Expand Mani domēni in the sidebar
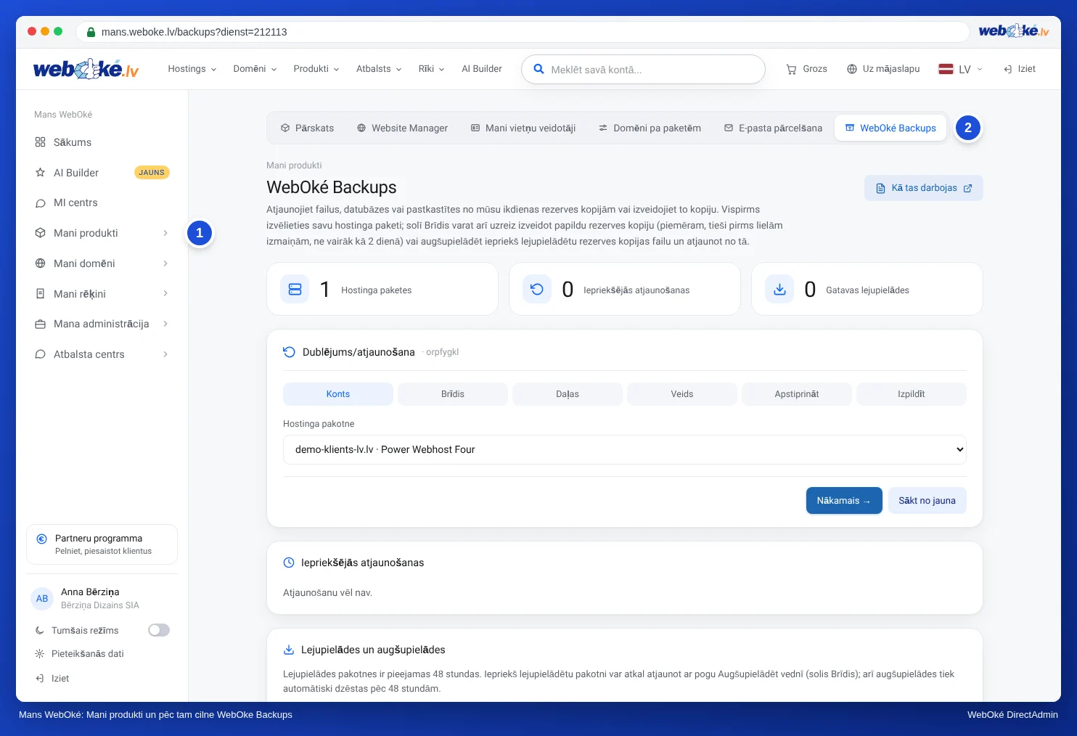1077x736 pixels. [x=102, y=263]
